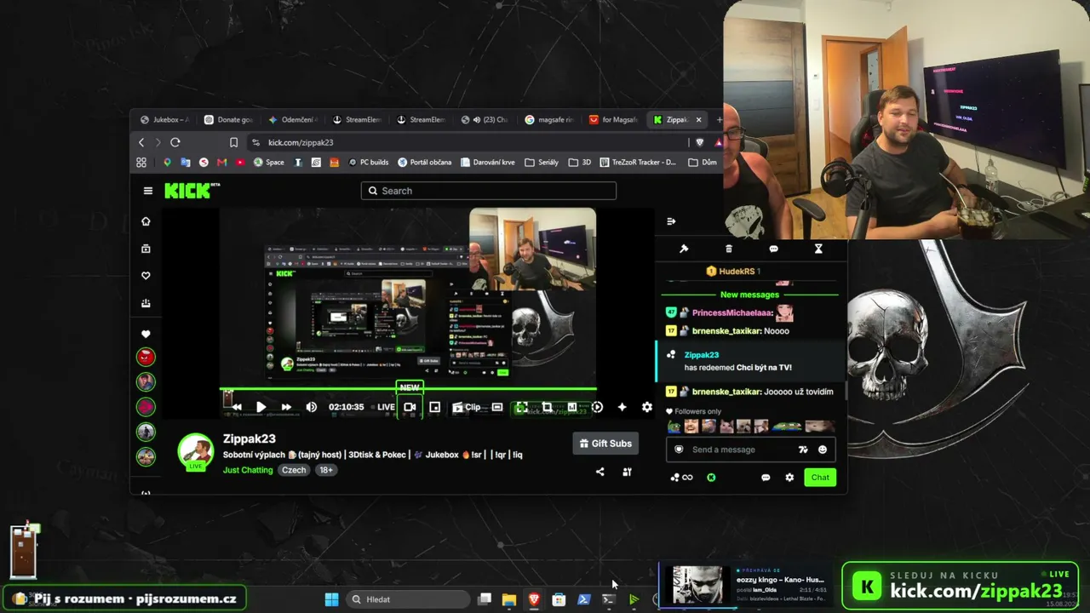Click the stream progress bar

(x=408, y=389)
